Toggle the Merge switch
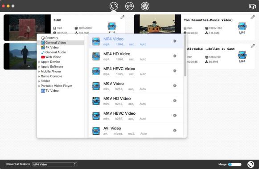The width and height of the screenshot is (259, 169). 235,164
